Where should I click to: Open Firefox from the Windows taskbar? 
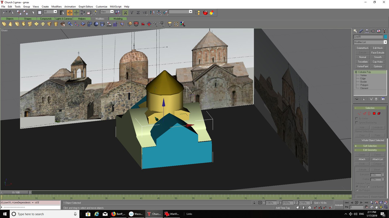pos(118,214)
